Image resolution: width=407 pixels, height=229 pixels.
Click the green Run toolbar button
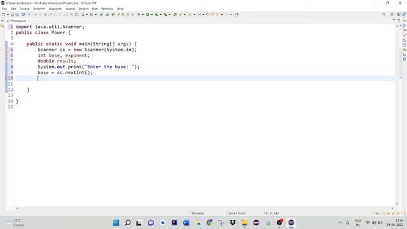148,15
